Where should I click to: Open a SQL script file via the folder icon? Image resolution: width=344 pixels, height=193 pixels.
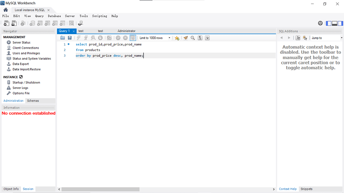pos(62,38)
